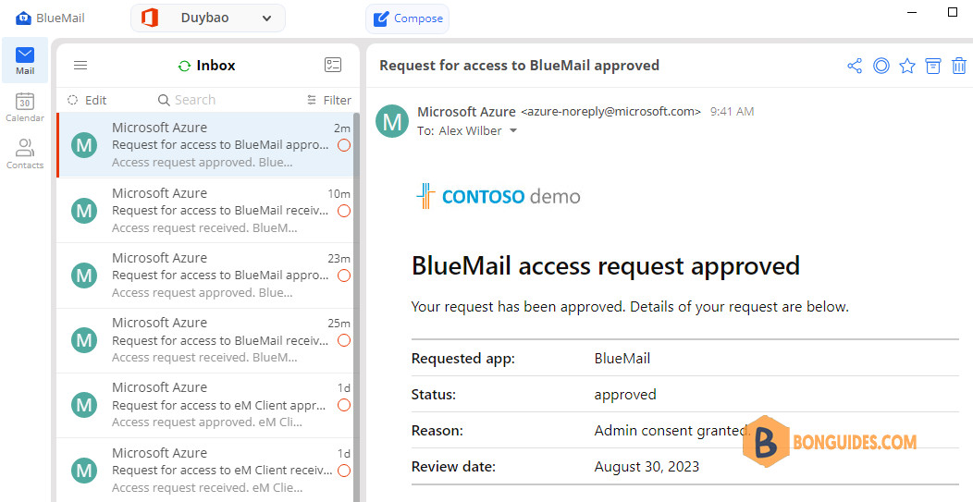The width and height of the screenshot is (973, 502).
Task: Mark email with the circle done icon
Action: pyautogui.click(x=881, y=66)
